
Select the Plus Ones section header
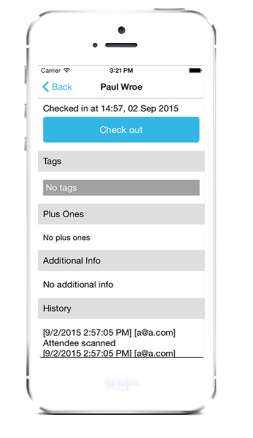(121, 214)
